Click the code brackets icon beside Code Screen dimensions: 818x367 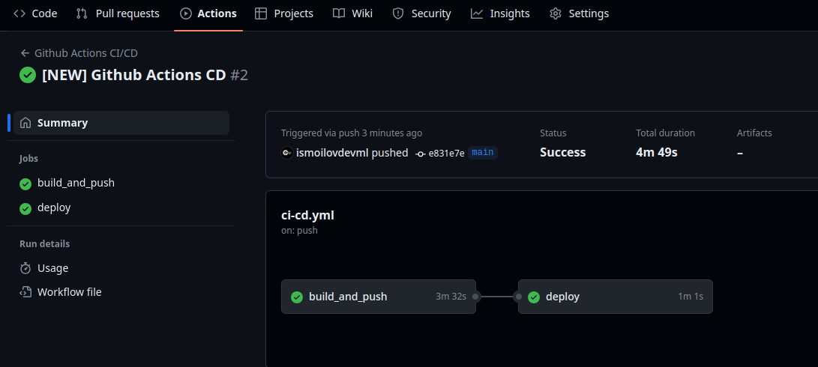pyautogui.click(x=19, y=13)
